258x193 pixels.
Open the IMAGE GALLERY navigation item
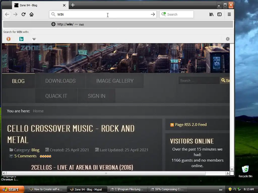[115, 81]
